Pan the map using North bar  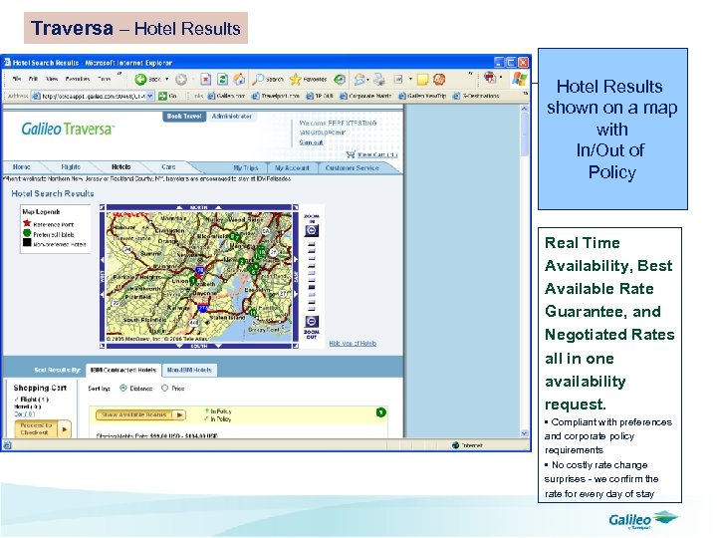tap(199, 207)
